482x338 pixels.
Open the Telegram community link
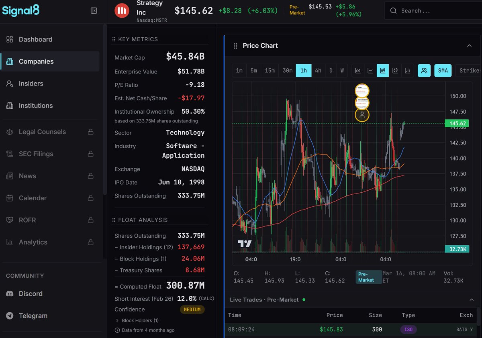coord(50,316)
